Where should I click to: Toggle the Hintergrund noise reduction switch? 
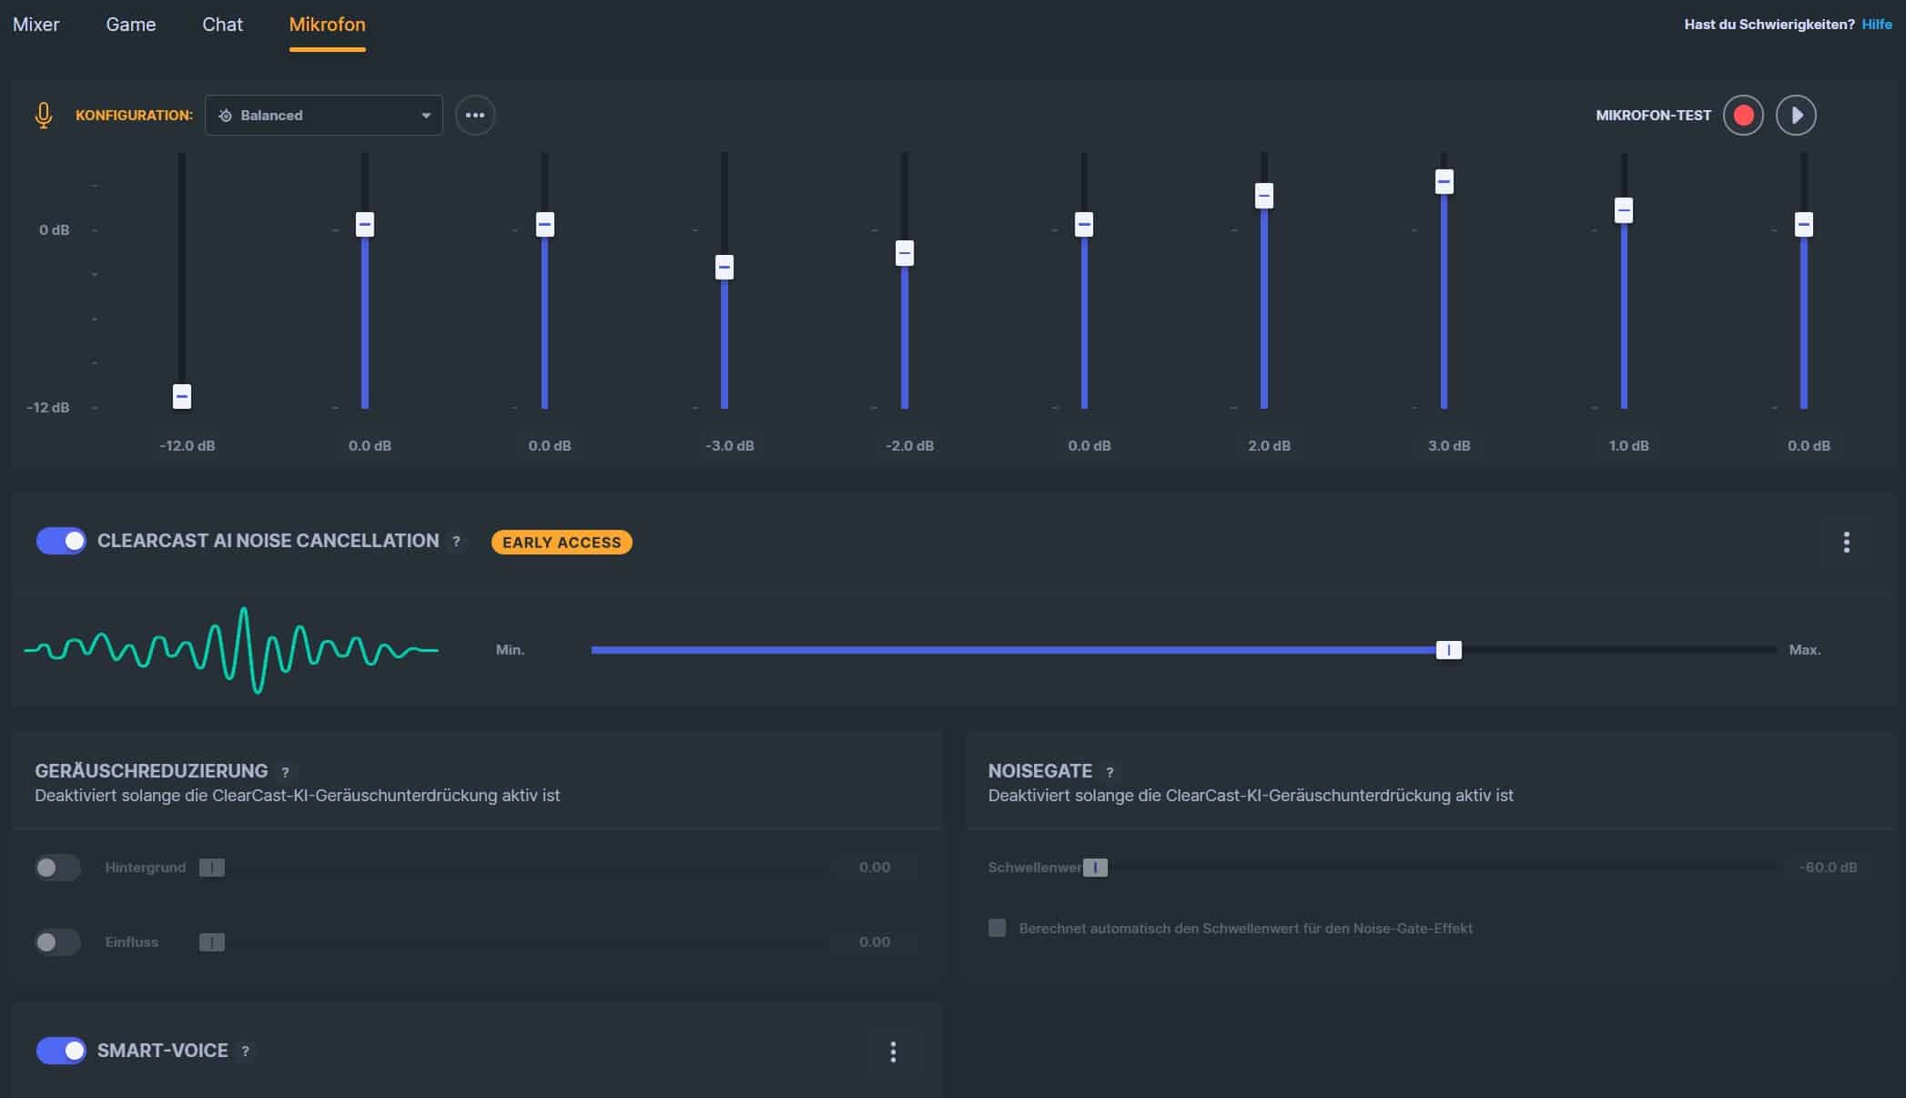pyautogui.click(x=57, y=868)
